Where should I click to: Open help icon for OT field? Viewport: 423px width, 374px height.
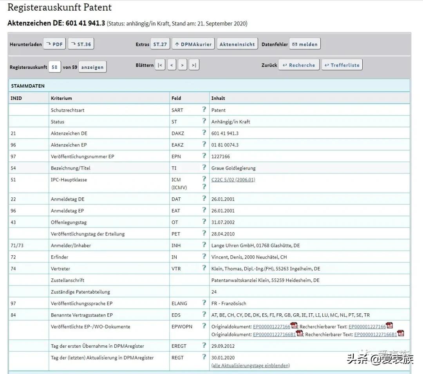pyautogui.click(x=204, y=221)
